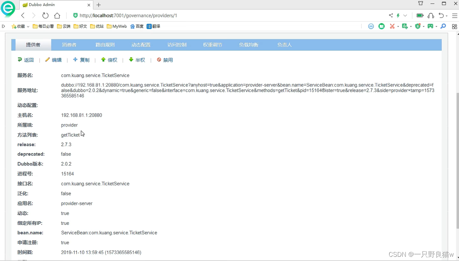Click the green translate extension icon
The height and width of the screenshot is (261, 459).
pos(405,26)
